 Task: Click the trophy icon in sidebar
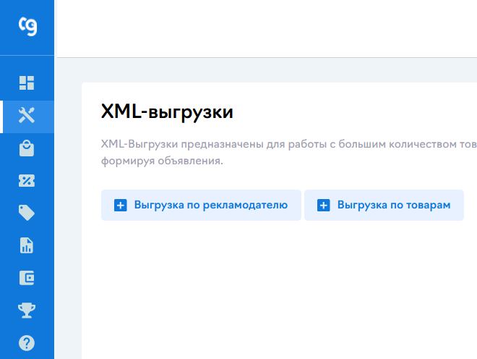pyautogui.click(x=27, y=311)
